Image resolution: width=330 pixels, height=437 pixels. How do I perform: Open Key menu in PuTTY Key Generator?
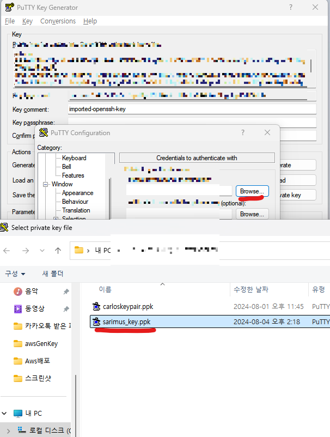pos(27,21)
